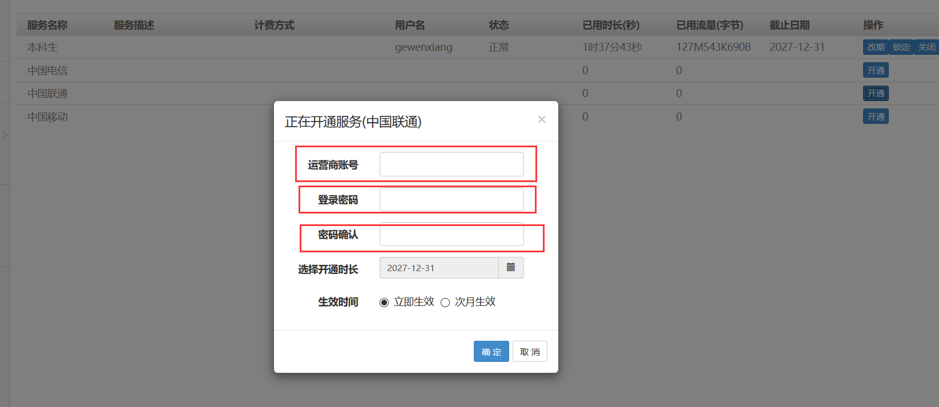Click the dialog title 正在开通服务(中国联通)
The image size is (939, 407).
[353, 122]
